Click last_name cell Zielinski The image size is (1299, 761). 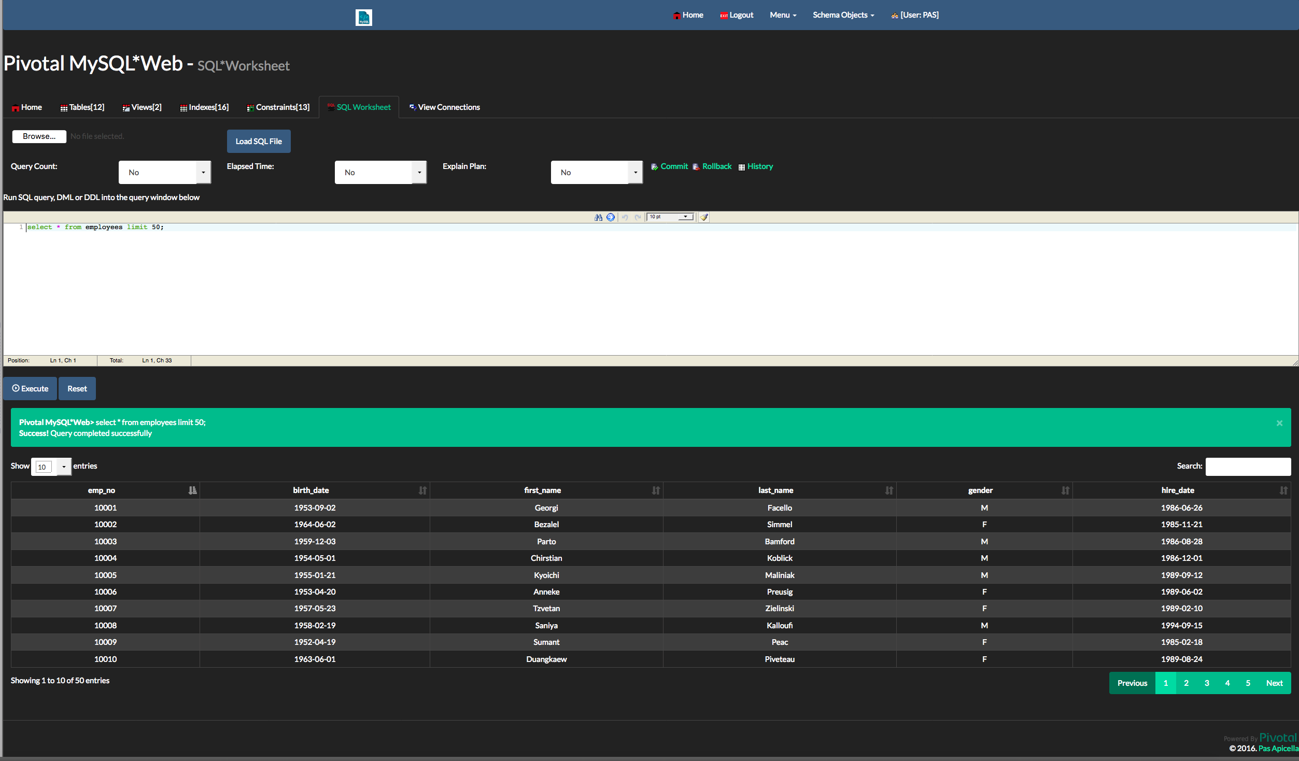point(780,609)
